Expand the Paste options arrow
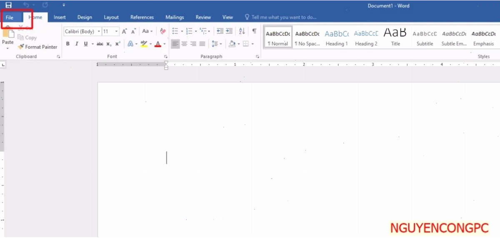500x238 pixels. pyautogui.click(x=8, y=48)
